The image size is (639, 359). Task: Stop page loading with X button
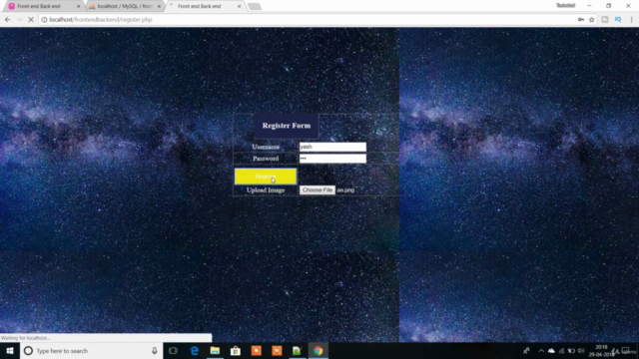point(31,20)
